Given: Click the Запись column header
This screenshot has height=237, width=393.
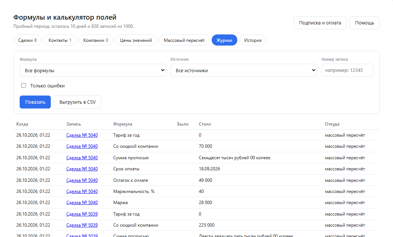Looking at the screenshot, I should 73,124.
